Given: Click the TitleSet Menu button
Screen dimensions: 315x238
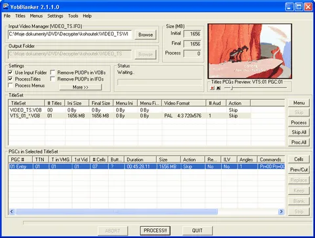Looking at the screenshot, I should 299,103.
